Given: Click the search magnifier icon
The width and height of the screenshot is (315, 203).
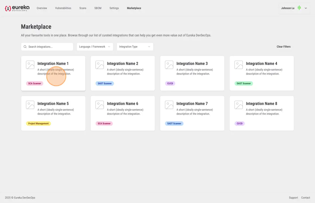Looking at the screenshot, I should pos(25,47).
